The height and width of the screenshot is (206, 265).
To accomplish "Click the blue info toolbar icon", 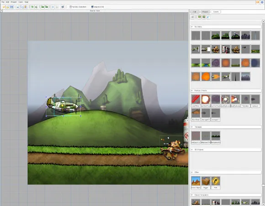I will click(53, 7).
